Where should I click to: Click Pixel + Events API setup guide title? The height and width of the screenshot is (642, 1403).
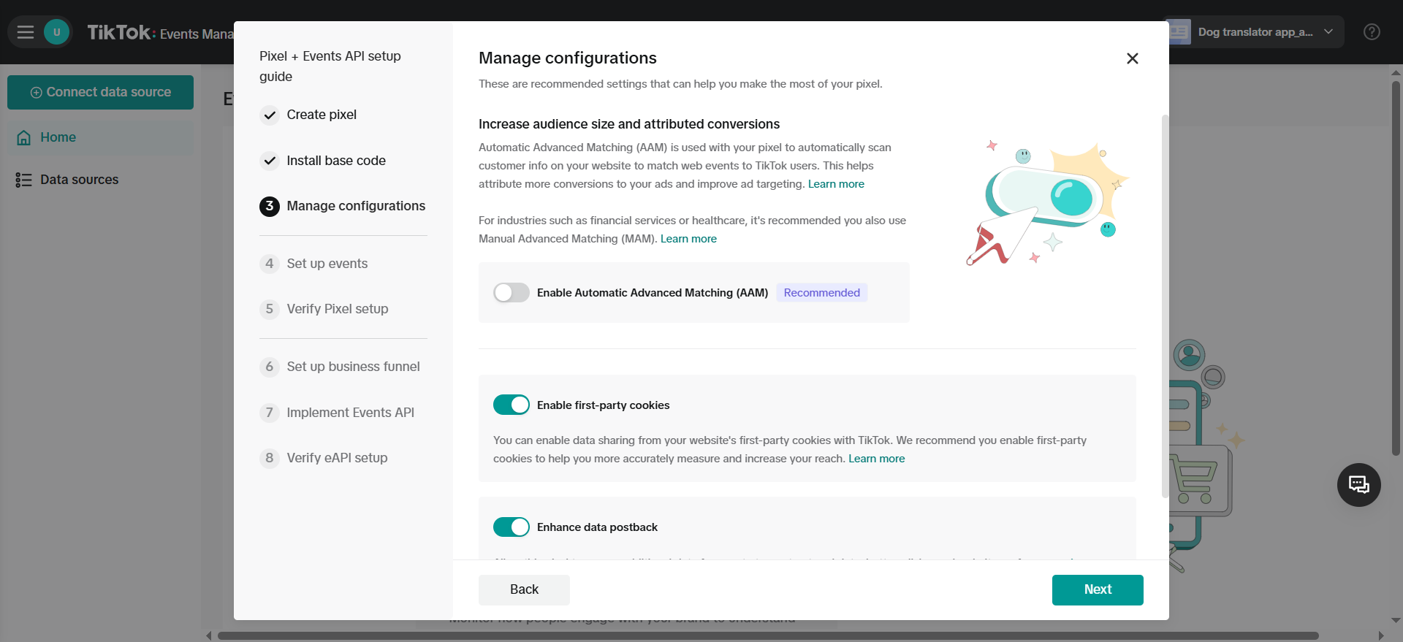(330, 66)
